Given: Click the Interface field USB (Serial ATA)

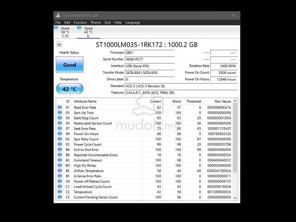Looking at the screenshot, I should point(149,66).
